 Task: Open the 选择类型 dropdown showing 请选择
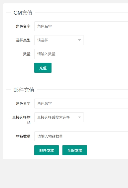point(59,40)
